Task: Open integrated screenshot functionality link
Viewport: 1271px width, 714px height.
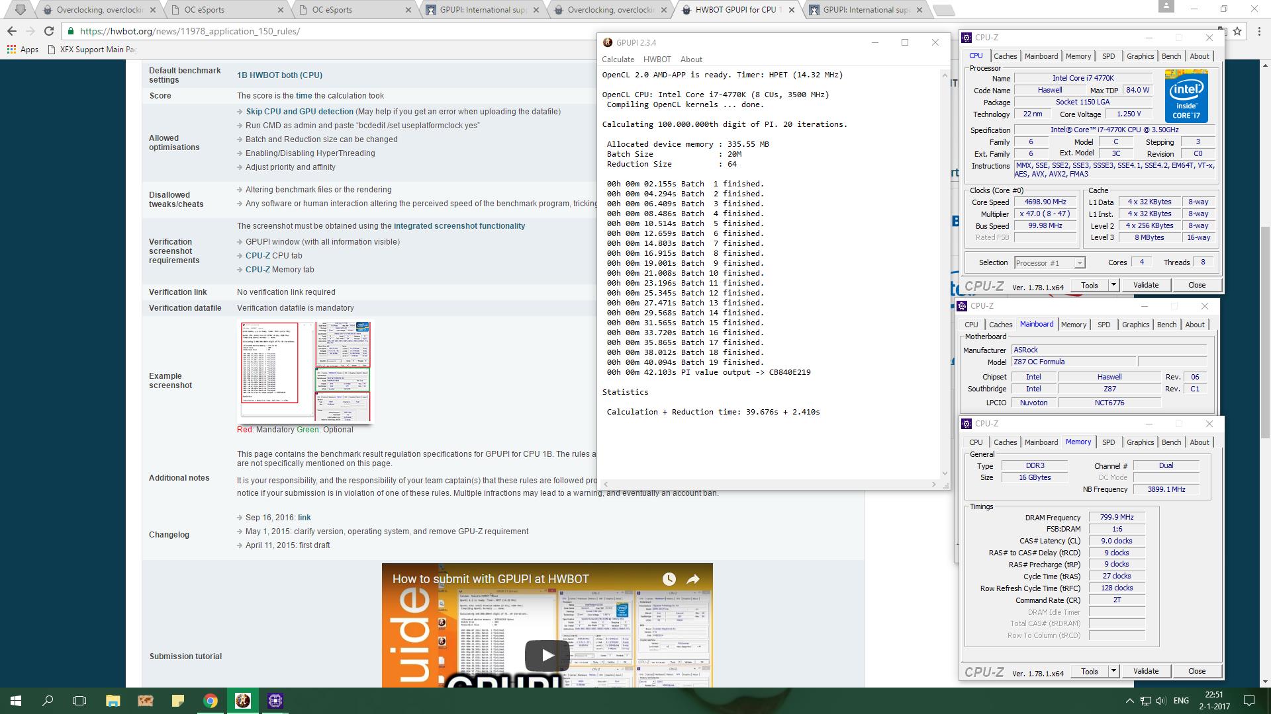Action: (x=459, y=226)
